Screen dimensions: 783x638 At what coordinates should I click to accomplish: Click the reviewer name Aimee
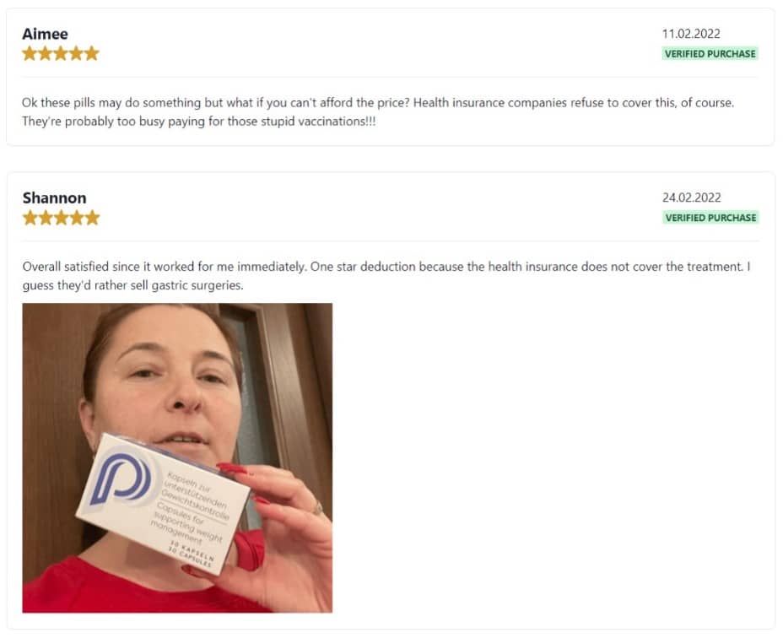(45, 34)
